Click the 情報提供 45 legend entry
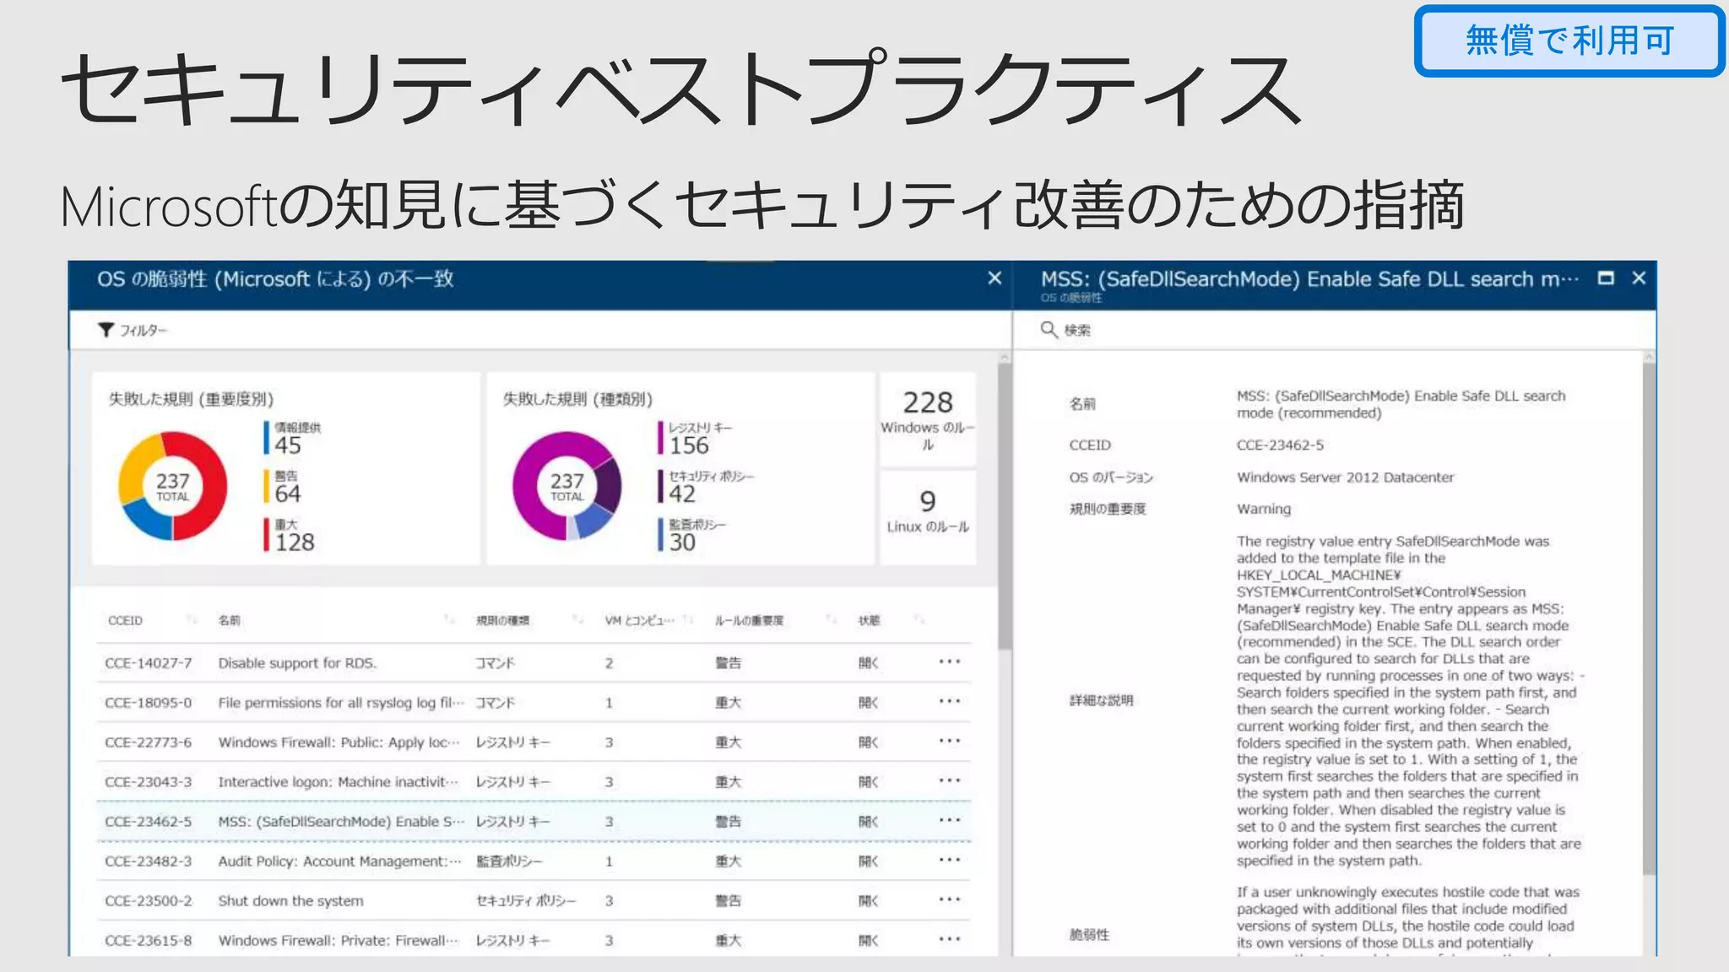 tap(292, 439)
